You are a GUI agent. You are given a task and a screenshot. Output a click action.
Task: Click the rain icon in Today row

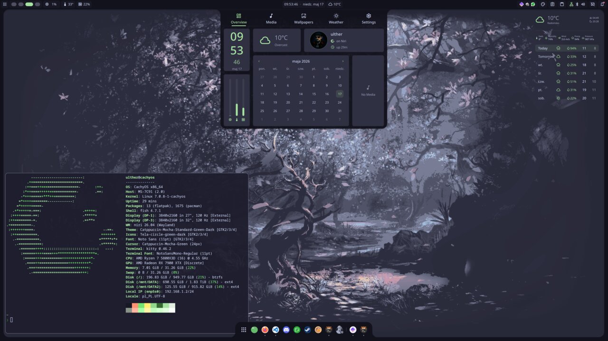(x=558, y=48)
